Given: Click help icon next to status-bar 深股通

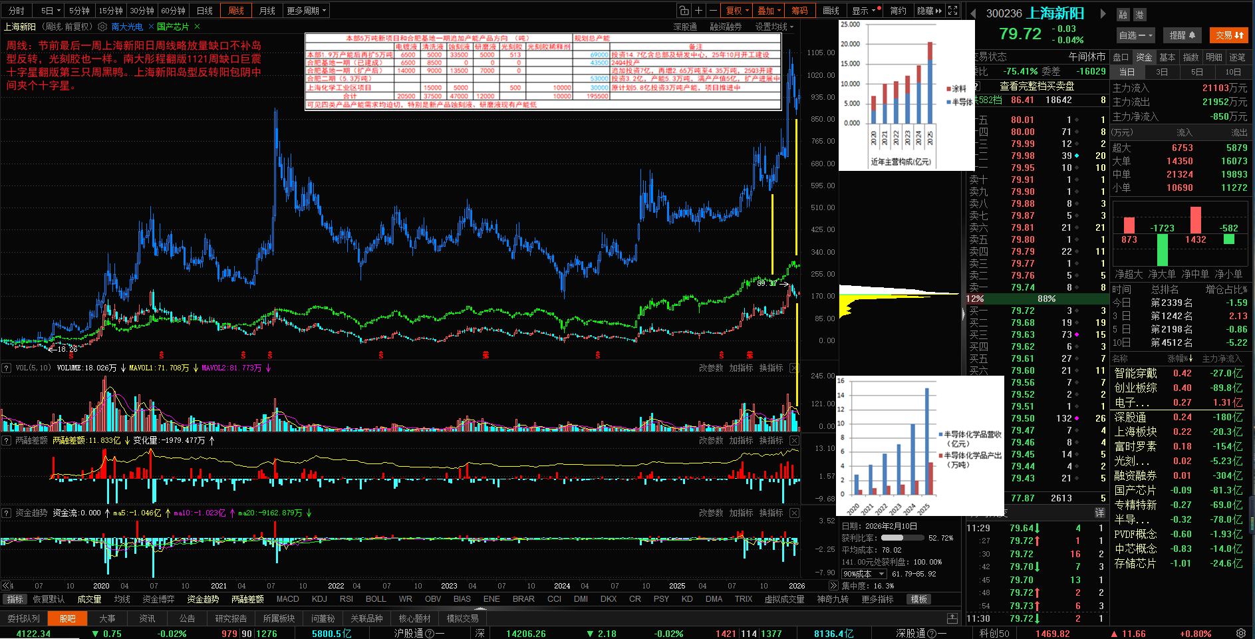Looking at the screenshot, I should [931, 634].
